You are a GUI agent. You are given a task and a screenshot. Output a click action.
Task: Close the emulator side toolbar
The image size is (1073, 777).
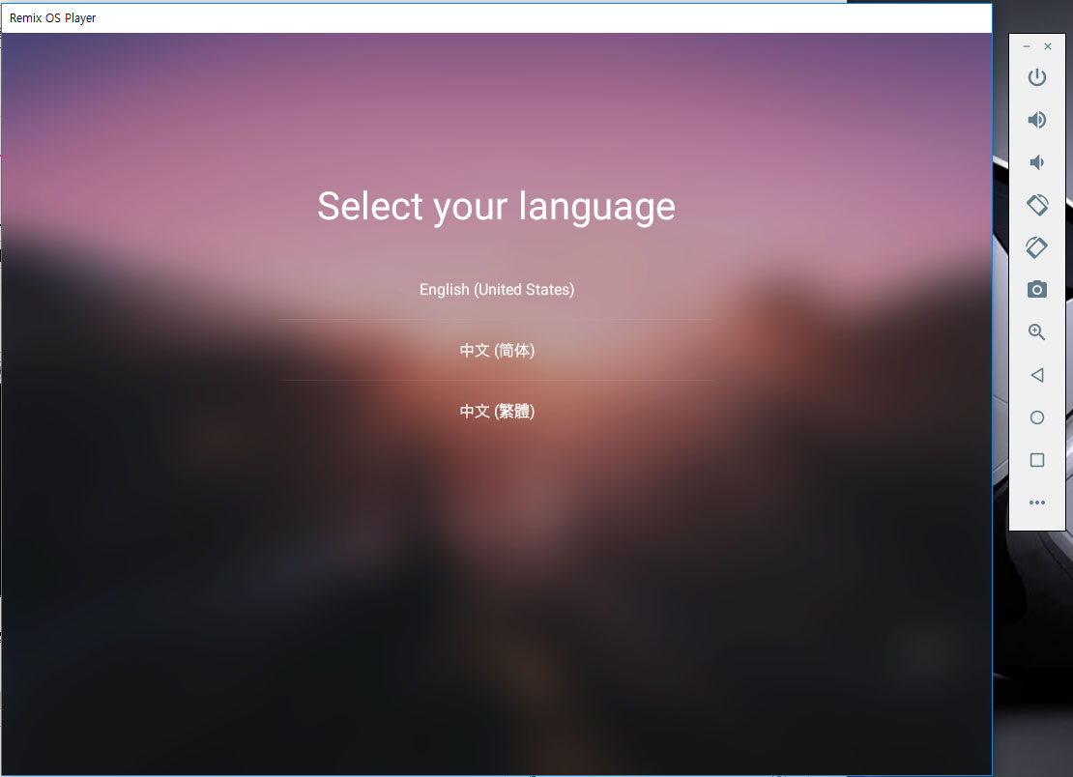(x=1048, y=46)
